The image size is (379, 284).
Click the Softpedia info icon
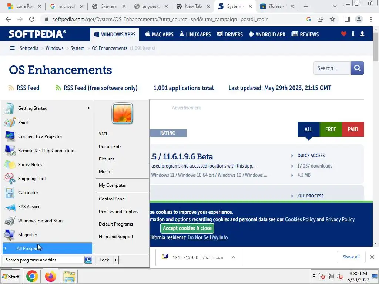pos(353,34)
